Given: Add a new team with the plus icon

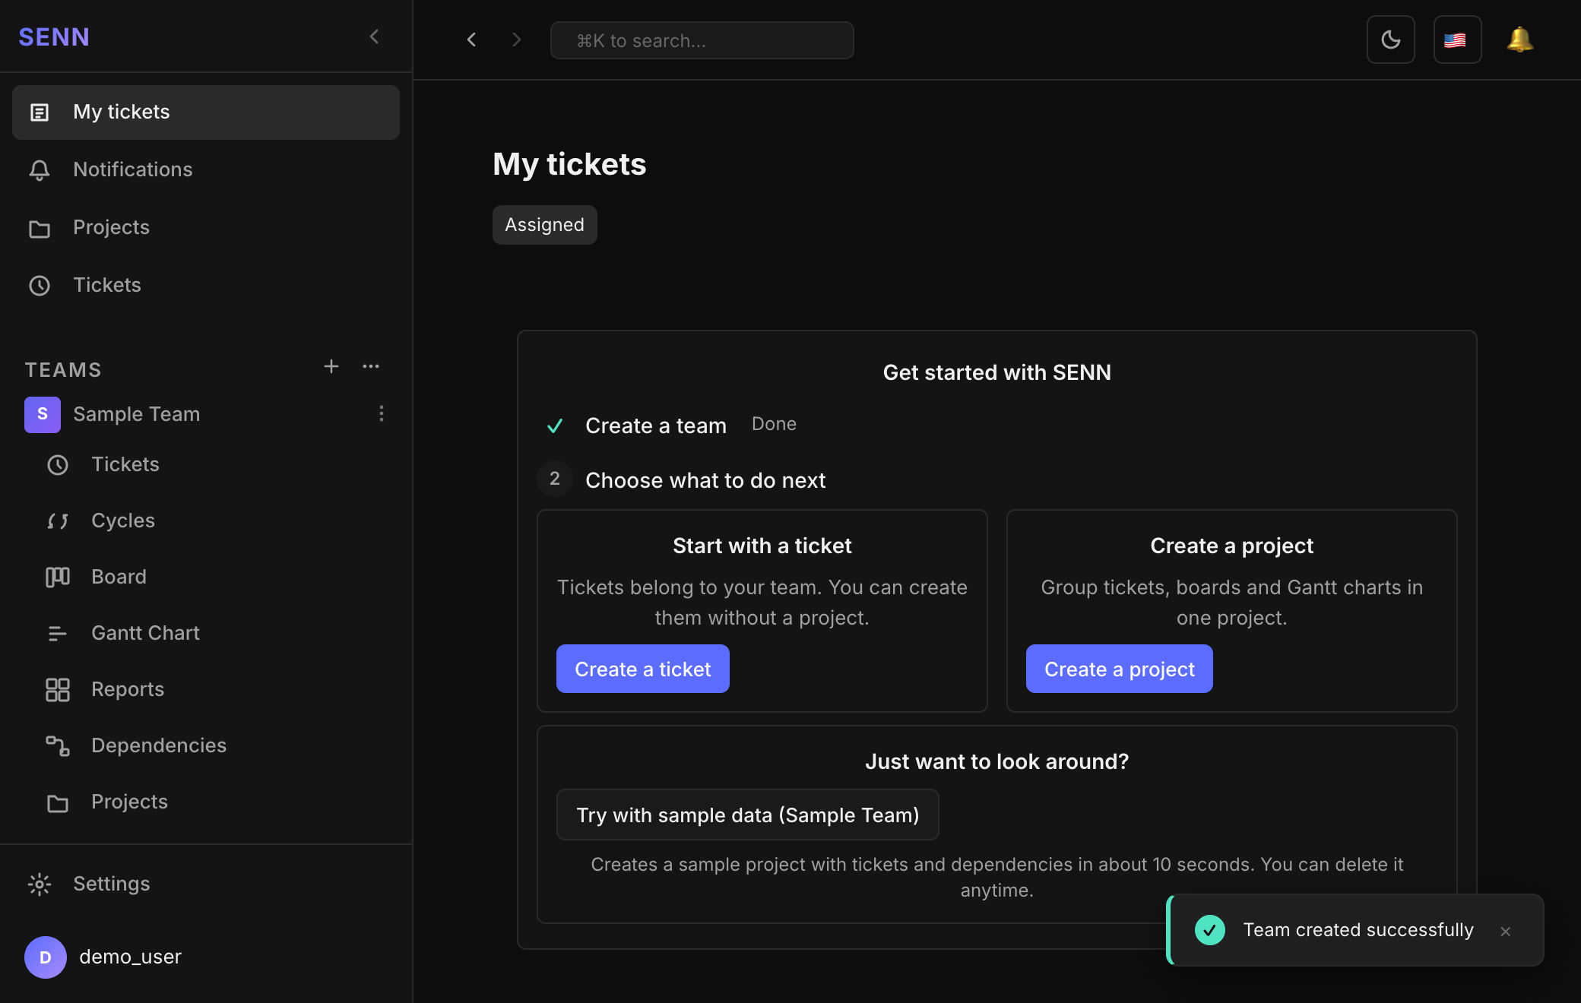Looking at the screenshot, I should click(x=331, y=367).
